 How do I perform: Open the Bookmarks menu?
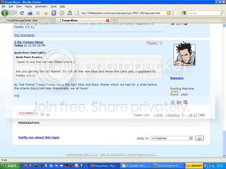point(41,6)
